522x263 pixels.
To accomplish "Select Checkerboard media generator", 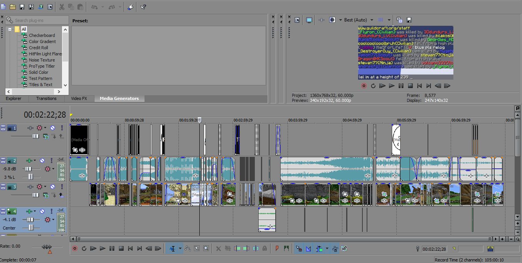I will (x=42, y=35).
